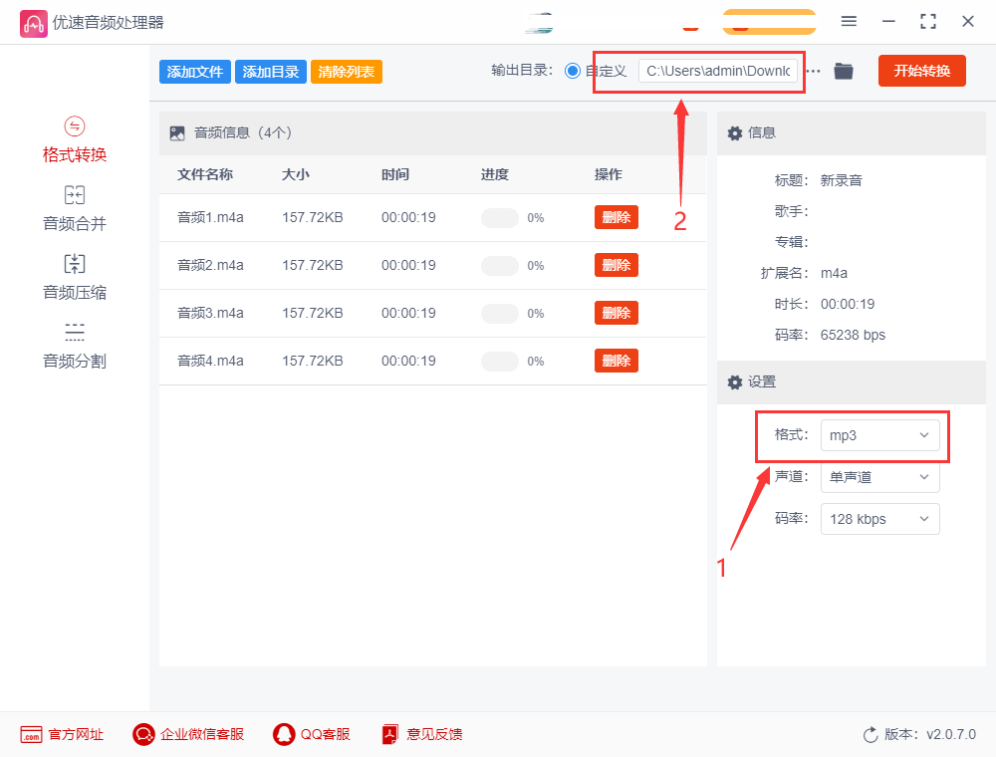
Task: Open the hamburger menu at top right
Action: click(849, 20)
